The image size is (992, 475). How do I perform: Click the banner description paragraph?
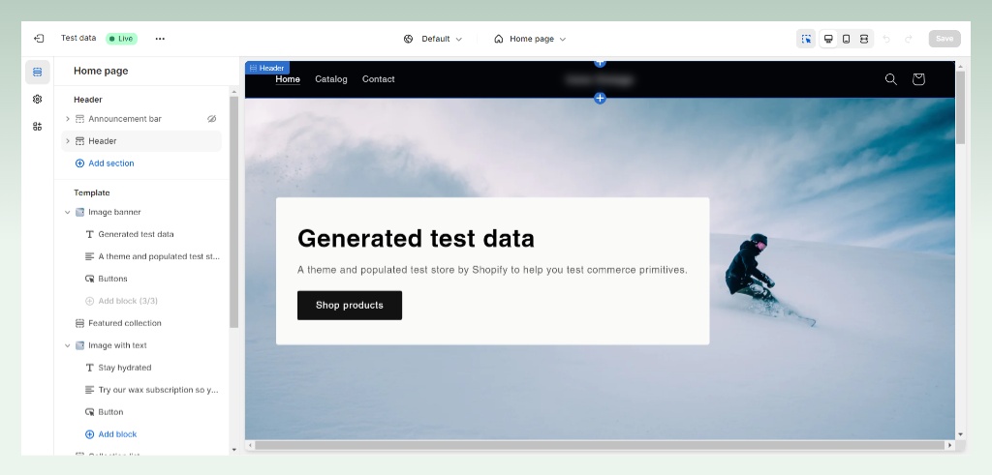coord(492,270)
